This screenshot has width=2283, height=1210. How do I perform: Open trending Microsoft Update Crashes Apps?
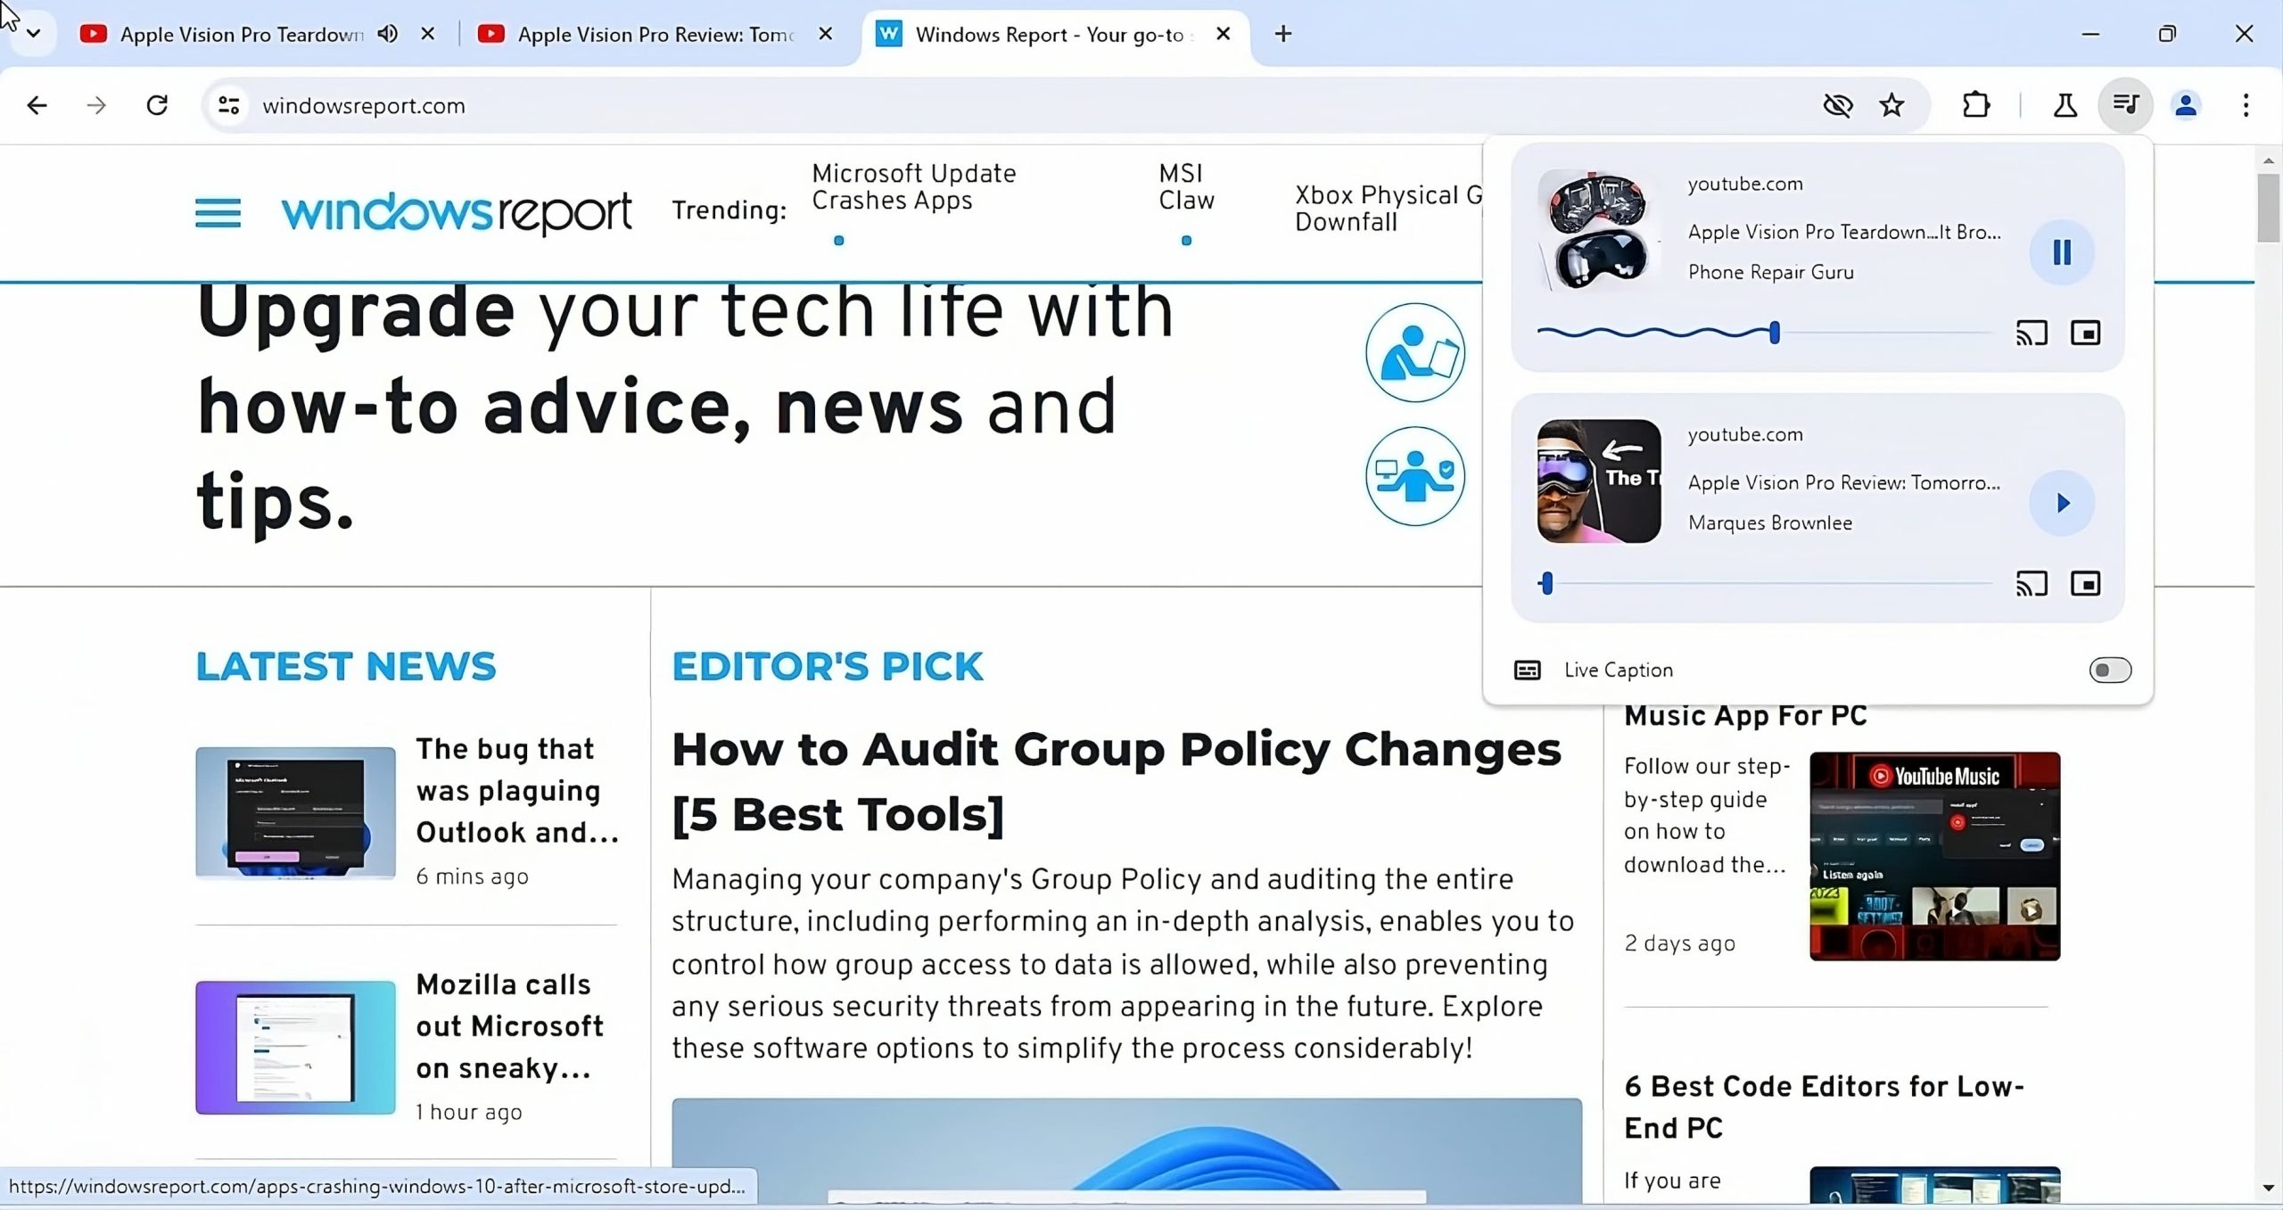(x=913, y=186)
